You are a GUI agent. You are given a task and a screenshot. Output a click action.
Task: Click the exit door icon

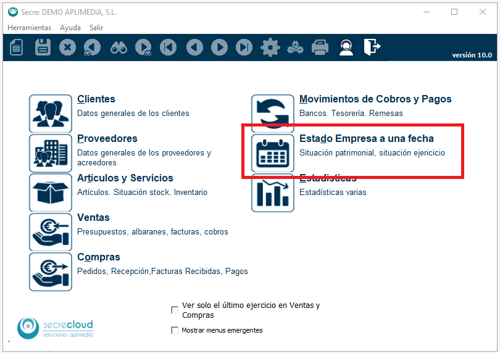[372, 47]
